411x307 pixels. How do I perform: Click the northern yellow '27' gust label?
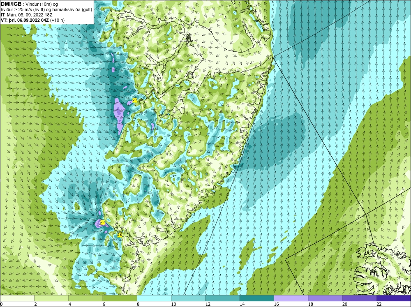(x=135, y=100)
